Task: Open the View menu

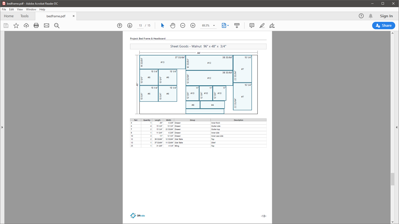Action: [20, 9]
